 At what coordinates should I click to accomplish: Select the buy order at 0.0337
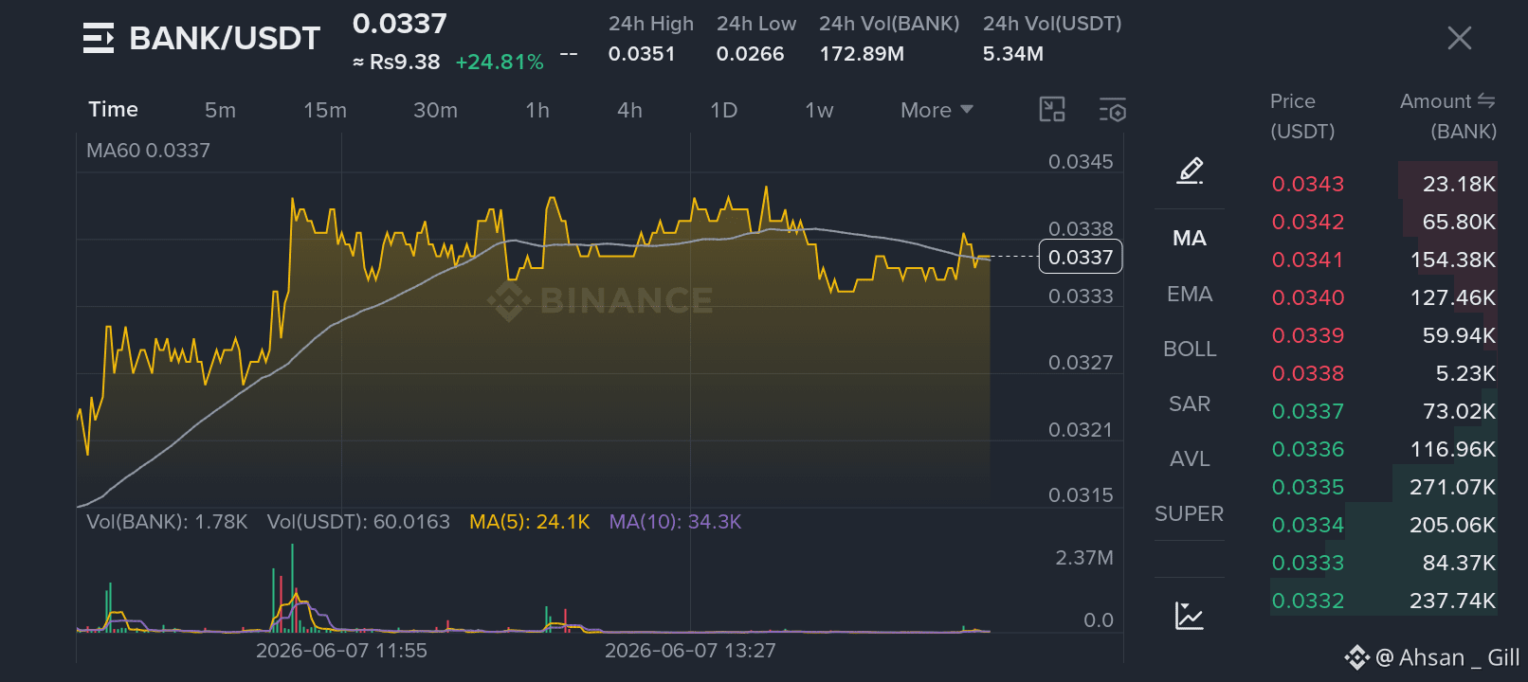(1384, 411)
